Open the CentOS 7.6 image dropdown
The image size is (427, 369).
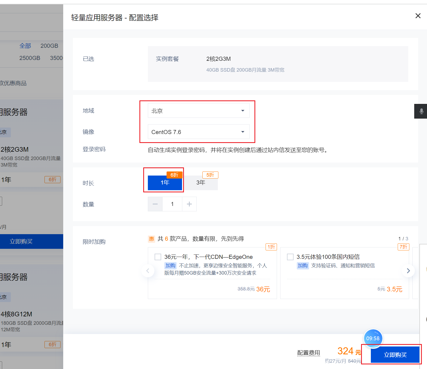(x=198, y=132)
